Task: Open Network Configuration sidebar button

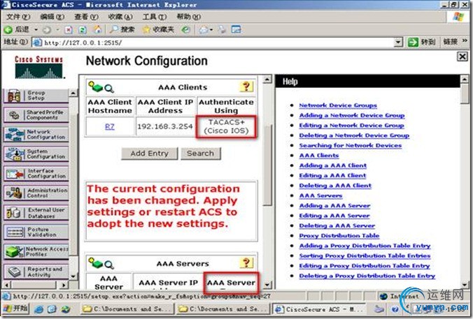Action: pos(36,135)
